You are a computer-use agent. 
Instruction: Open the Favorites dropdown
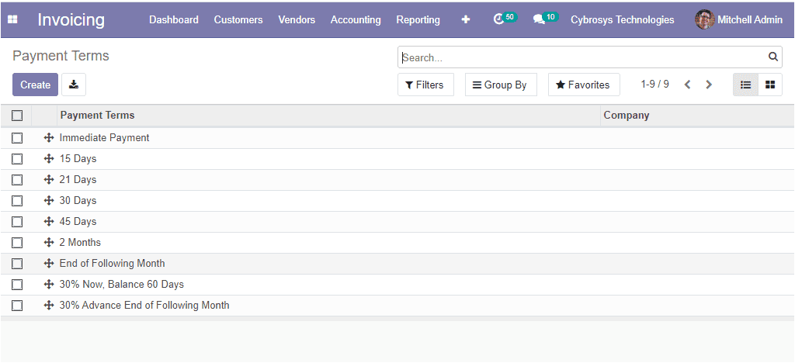(x=584, y=85)
